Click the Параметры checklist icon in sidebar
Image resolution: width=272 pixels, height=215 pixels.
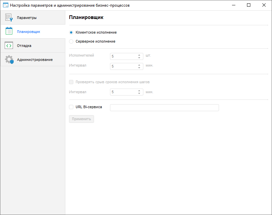coord(9,18)
